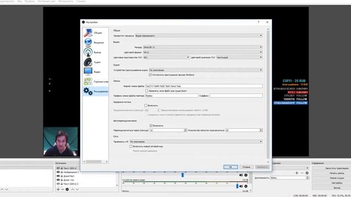Mute the first mixer channel speaker icon
Image resolution: width=351 pixels, height=197 pixels.
241,175
